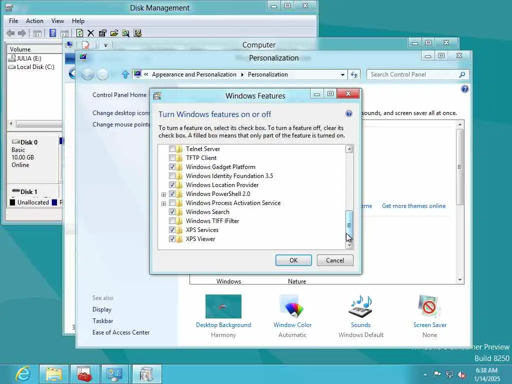Click the Back arrow in Disk Management toolbar
This screenshot has width=512, height=384.
tap(10, 33)
